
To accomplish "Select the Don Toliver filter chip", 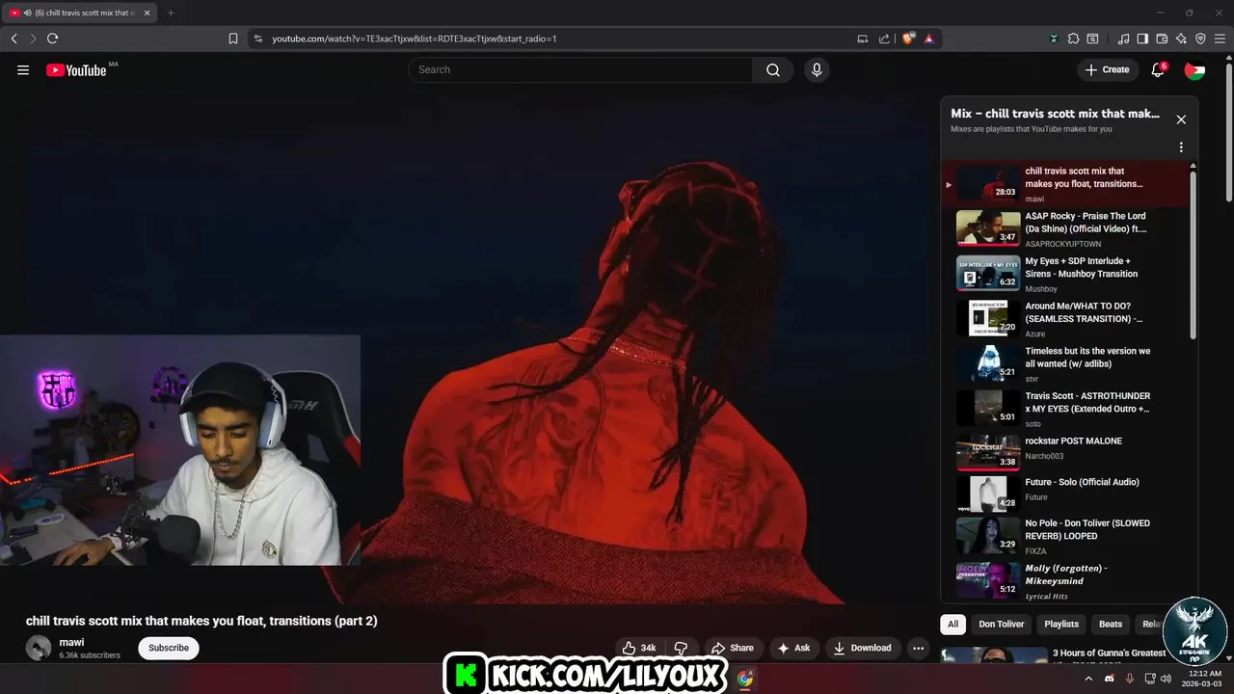I will [x=1002, y=624].
